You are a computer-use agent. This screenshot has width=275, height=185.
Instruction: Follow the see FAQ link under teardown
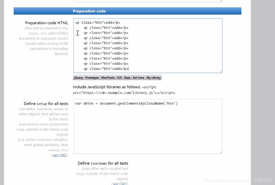(120, 183)
